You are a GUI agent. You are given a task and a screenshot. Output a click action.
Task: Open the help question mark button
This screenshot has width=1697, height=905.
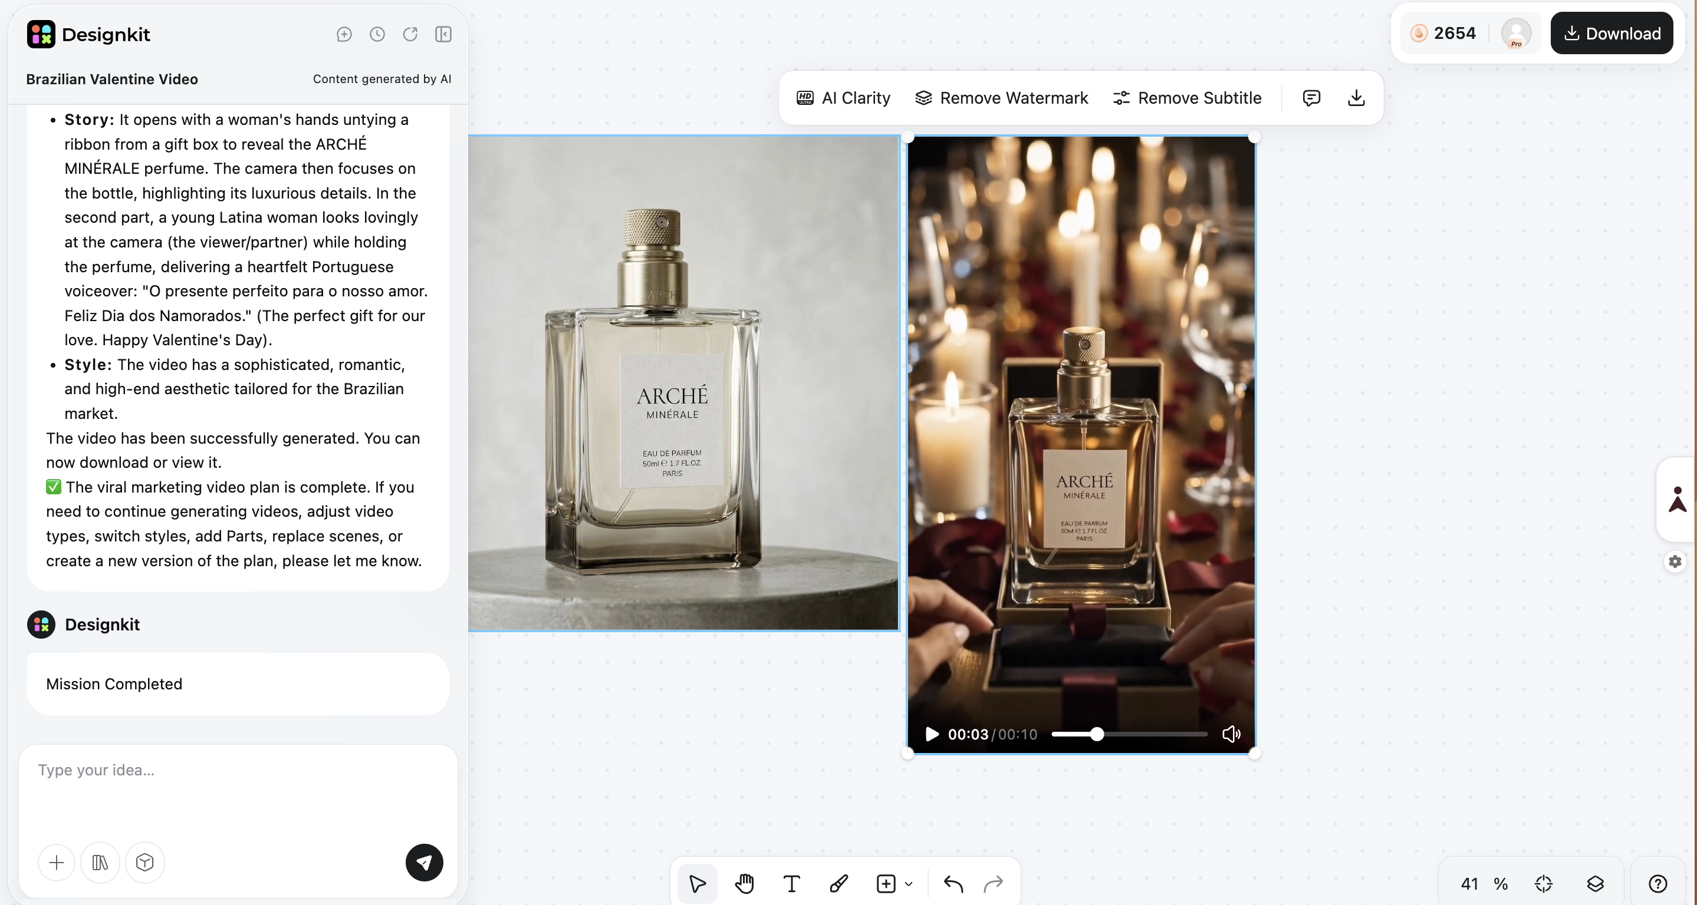1657,883
